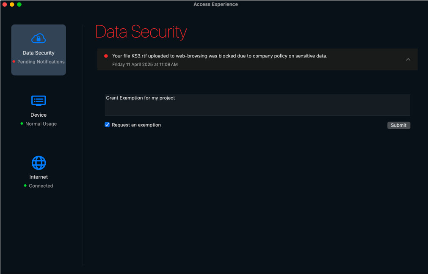The height and width of the screenshot is (274, 428).
Task: Switch to the Internet sidebar label
Action: tap(39, 177)
